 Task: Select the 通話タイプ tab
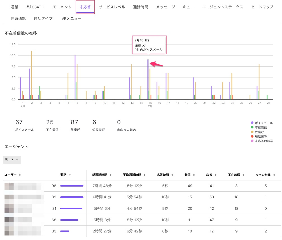click(x=43, y=18)
